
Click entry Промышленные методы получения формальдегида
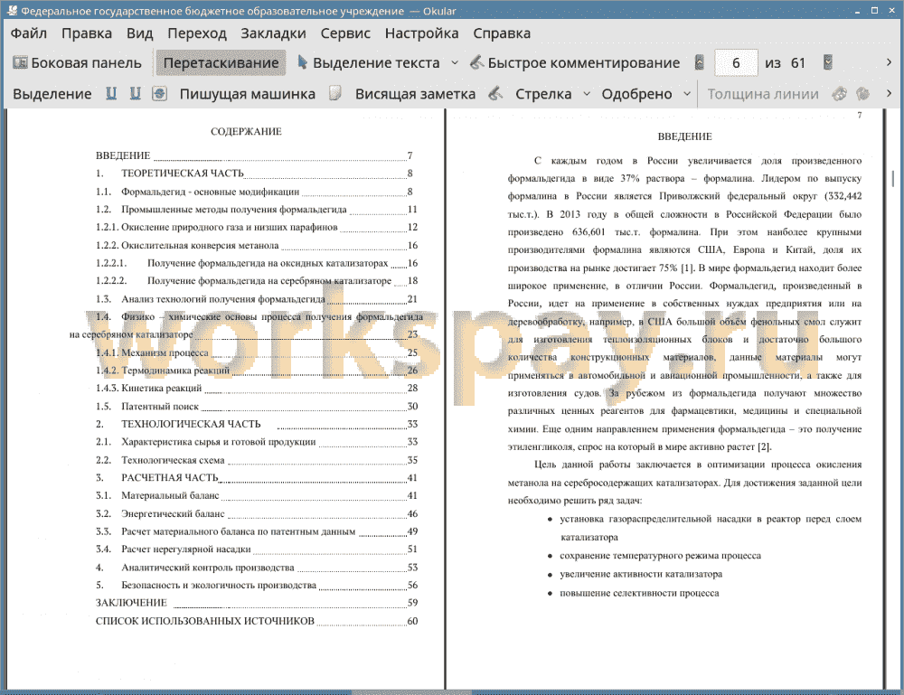(256, 209)
